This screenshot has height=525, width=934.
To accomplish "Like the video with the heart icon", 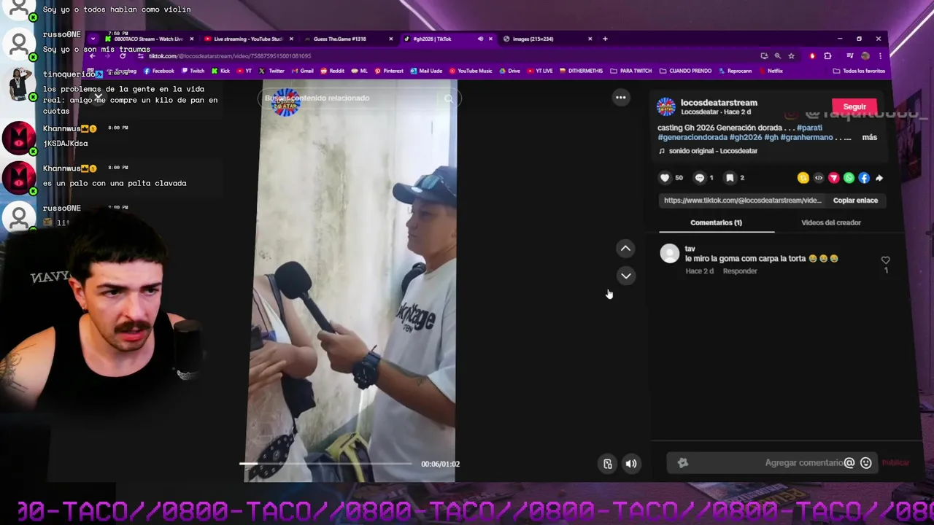I will [665, 178].
